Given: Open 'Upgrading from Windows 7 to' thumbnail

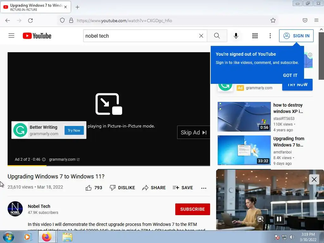Looking at the screenshot, I should 244,150.
